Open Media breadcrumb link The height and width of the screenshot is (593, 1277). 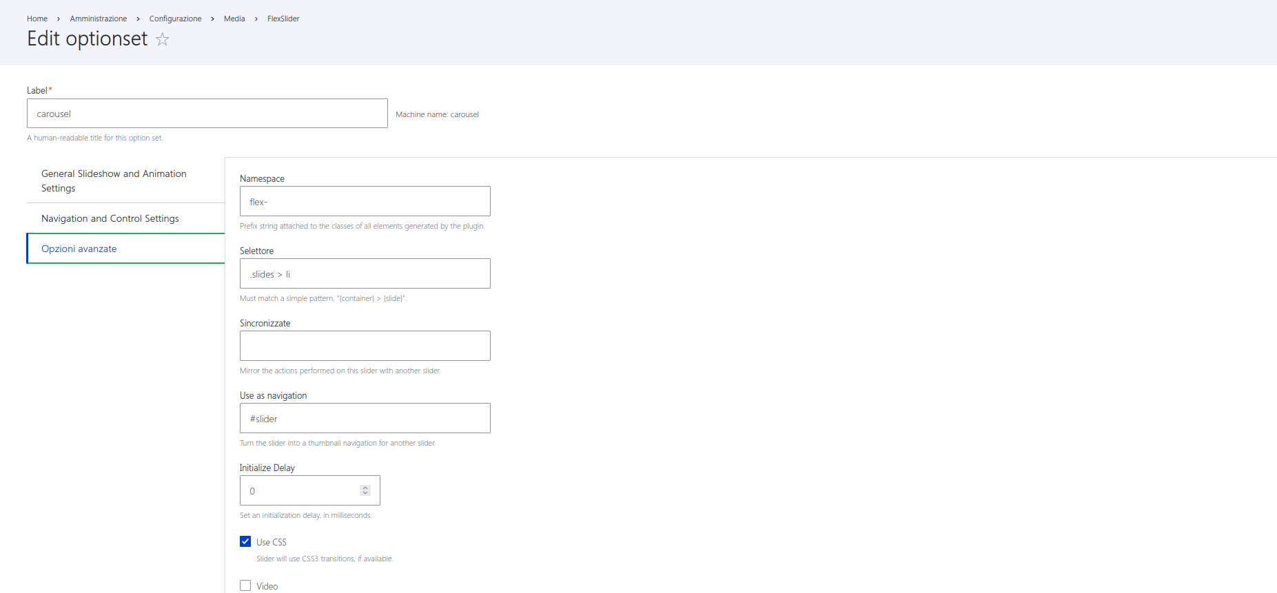click(234, 19)
